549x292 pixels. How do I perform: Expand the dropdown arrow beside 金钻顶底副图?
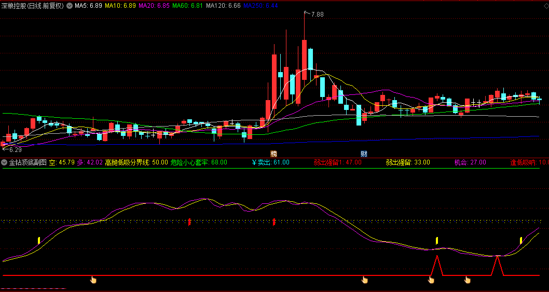4,162
